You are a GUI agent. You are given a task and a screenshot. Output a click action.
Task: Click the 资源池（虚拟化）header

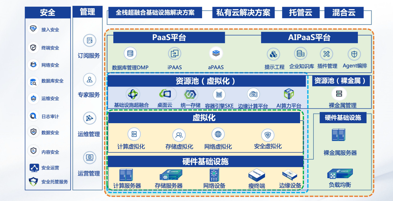click(206, 81)
